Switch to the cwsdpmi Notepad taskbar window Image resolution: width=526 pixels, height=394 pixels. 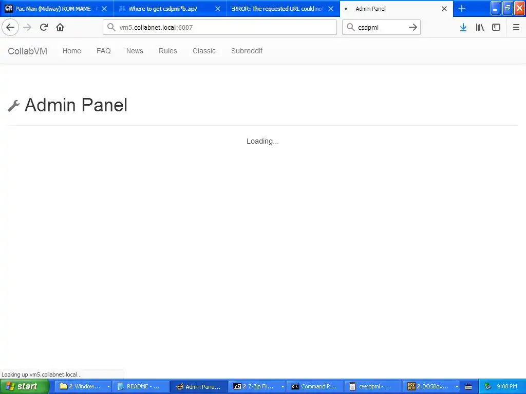pyautogui.click(x=372, y=386)
